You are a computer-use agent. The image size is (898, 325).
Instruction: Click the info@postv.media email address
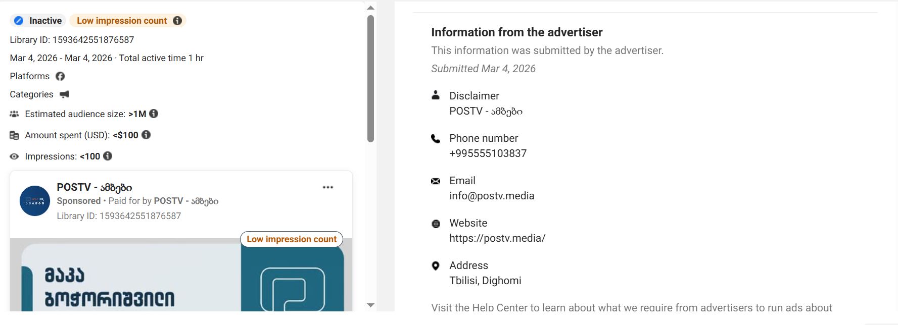(492, 196)
